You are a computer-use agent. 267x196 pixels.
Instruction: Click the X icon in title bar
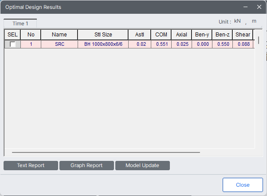click(x=259, y=7)
